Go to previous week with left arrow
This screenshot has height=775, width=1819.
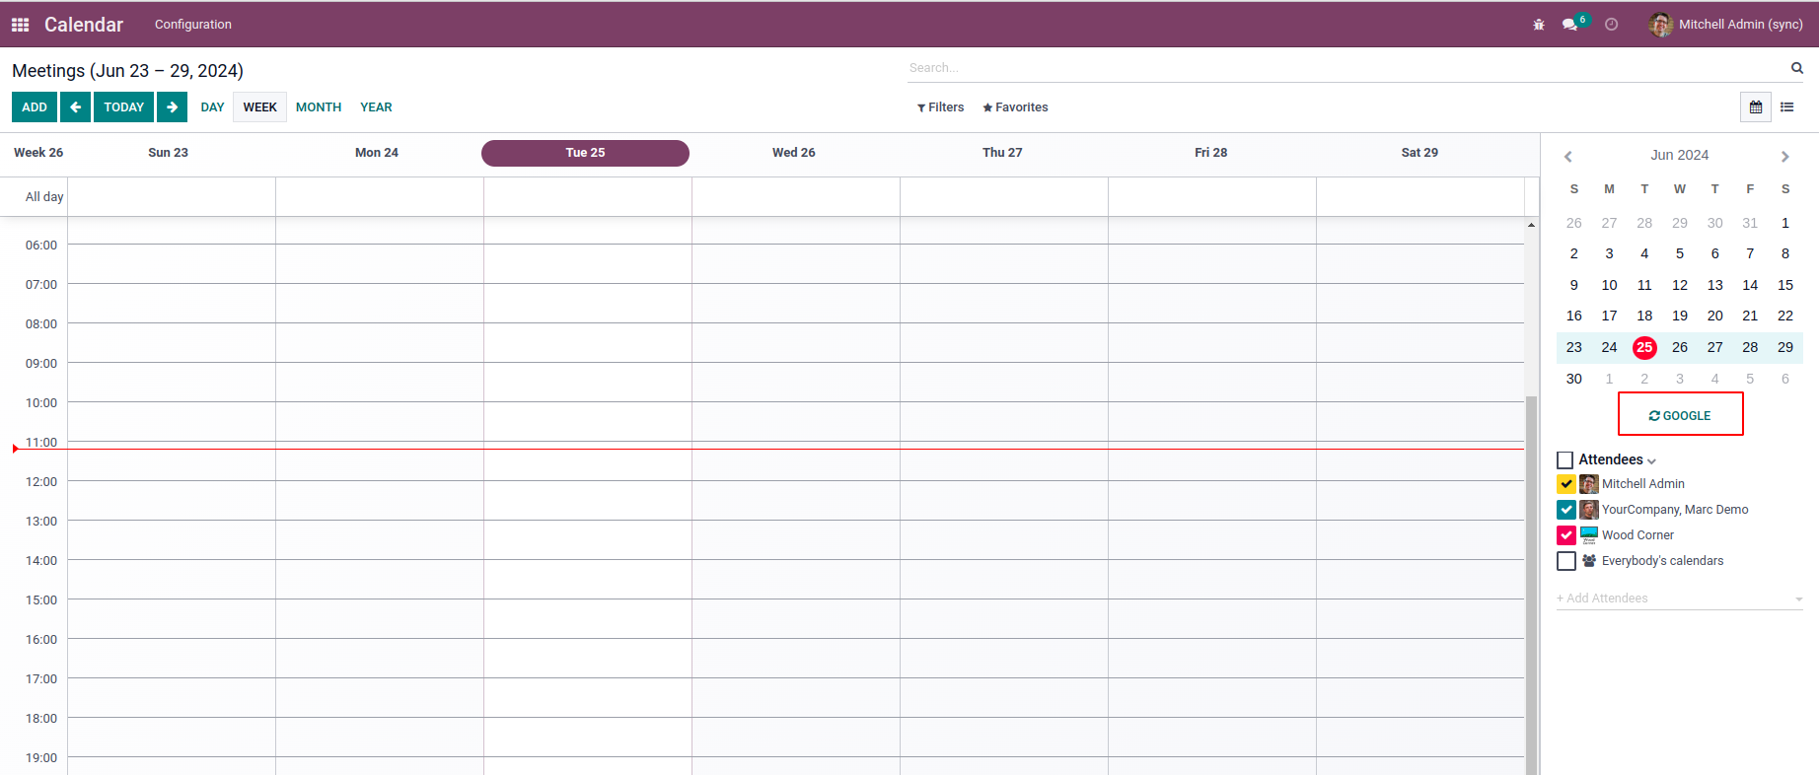tap(75, 106)
